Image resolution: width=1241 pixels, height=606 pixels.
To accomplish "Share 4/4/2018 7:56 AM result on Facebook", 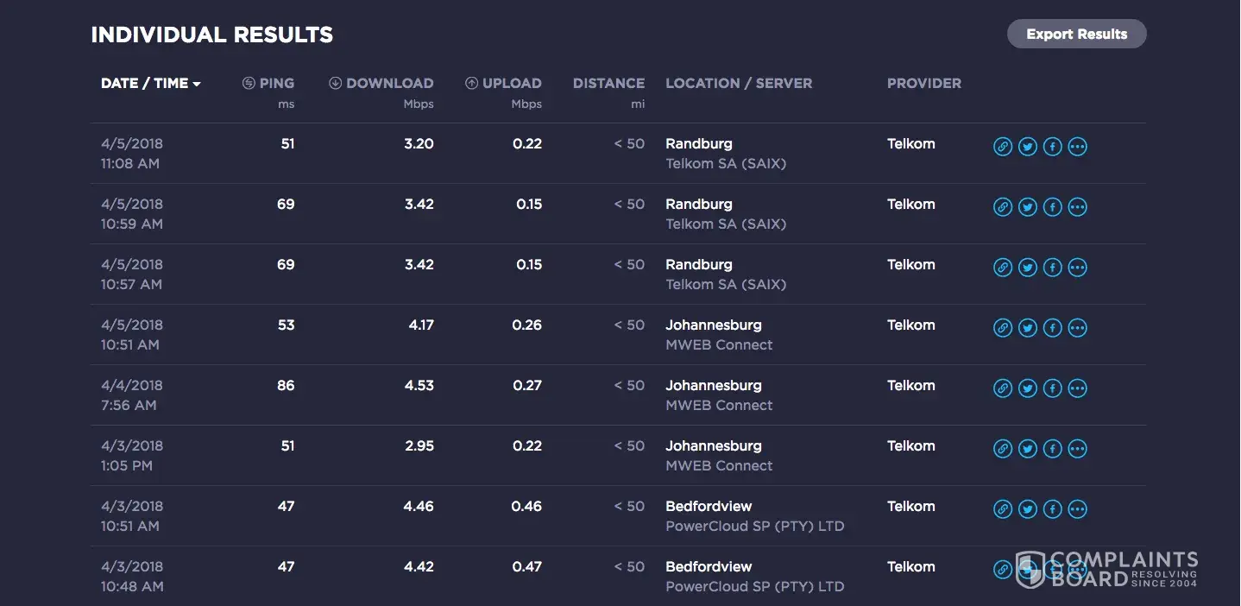I will click(x=1052, y=388).
